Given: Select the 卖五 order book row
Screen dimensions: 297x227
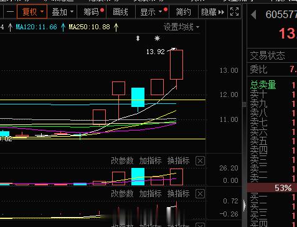Looking at the screenshot, I should 272,141.
